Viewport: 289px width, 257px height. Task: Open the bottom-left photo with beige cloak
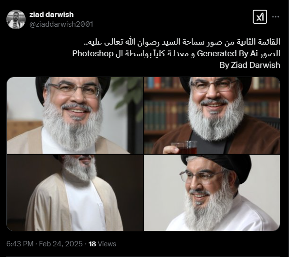tap(75, 193)
